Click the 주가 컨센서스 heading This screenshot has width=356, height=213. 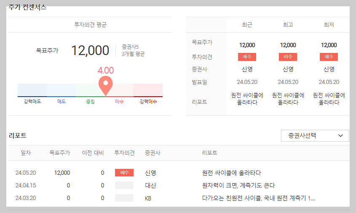tap(27, 7)
